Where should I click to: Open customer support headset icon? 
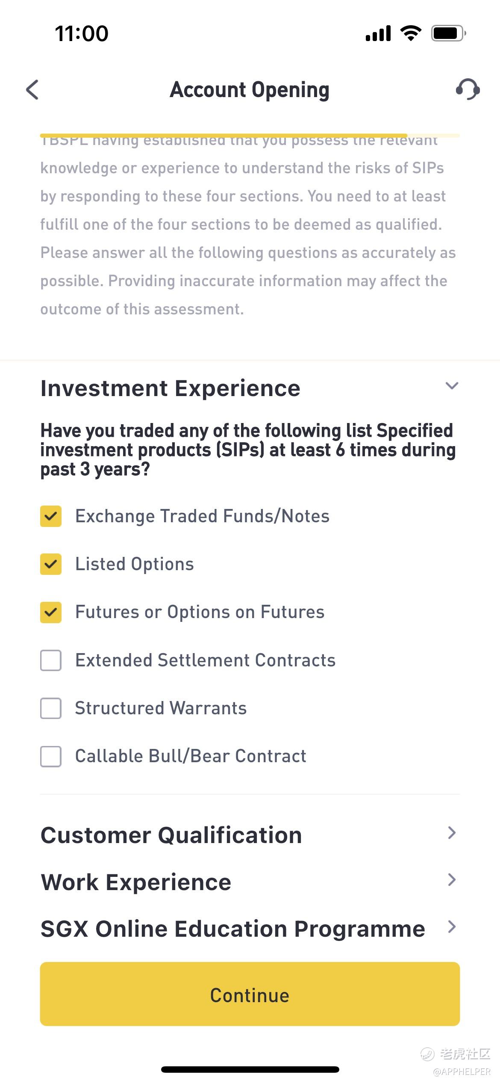(468, 89)
